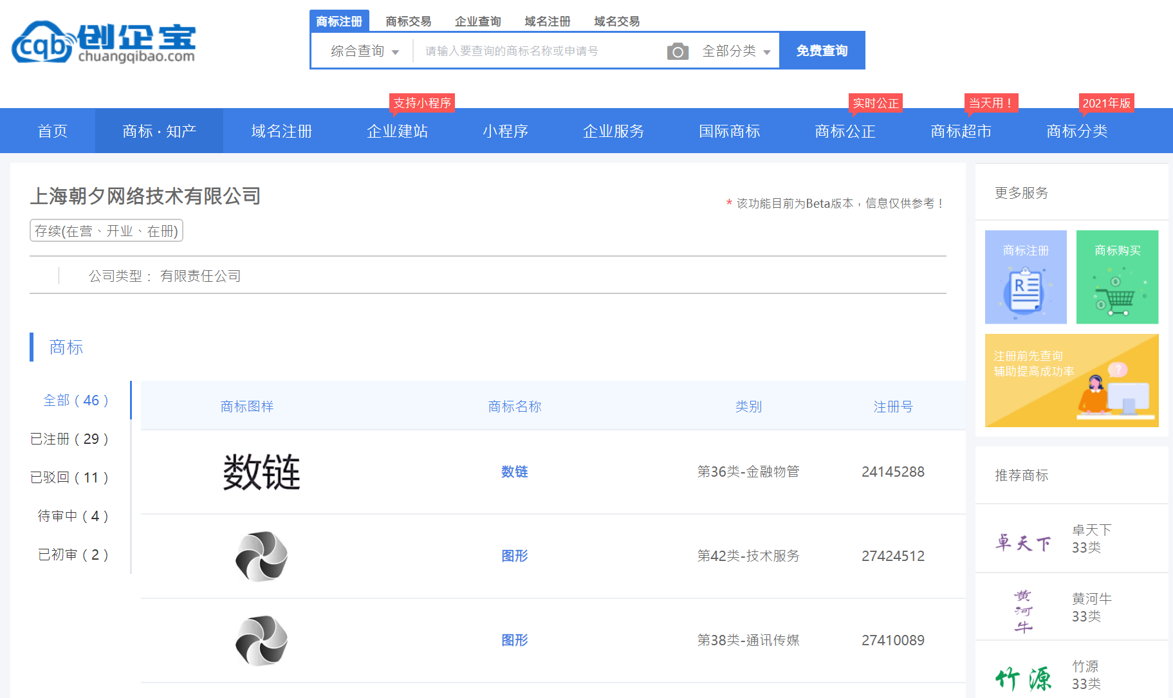
Task: Open the 图形 link for 第38类
Action: (x=515, y=640)
